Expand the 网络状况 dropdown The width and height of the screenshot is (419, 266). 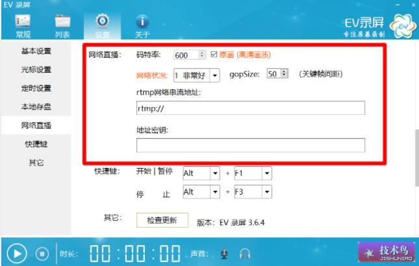click(x=214, y=75)
